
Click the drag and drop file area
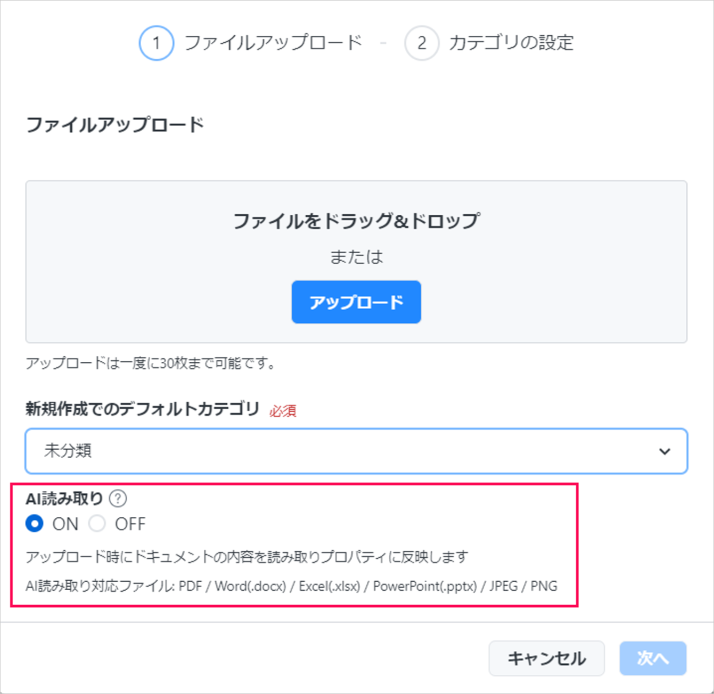tap(356, 262)
